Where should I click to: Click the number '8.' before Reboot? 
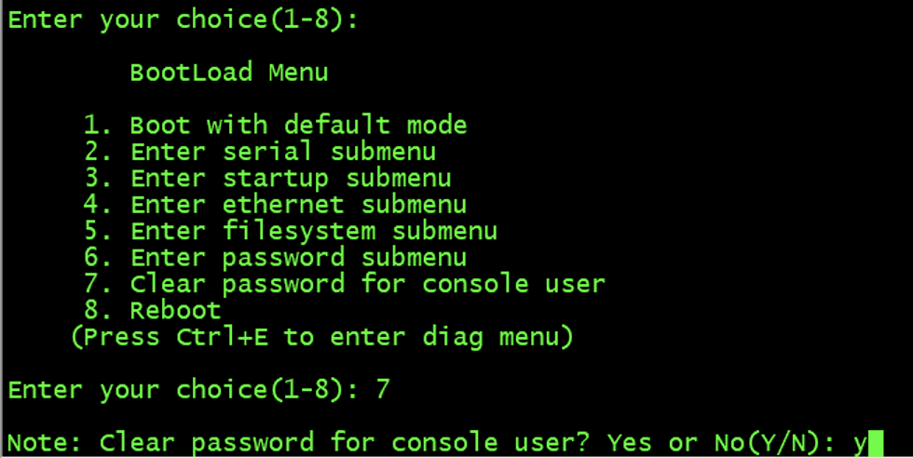[97, 311]
